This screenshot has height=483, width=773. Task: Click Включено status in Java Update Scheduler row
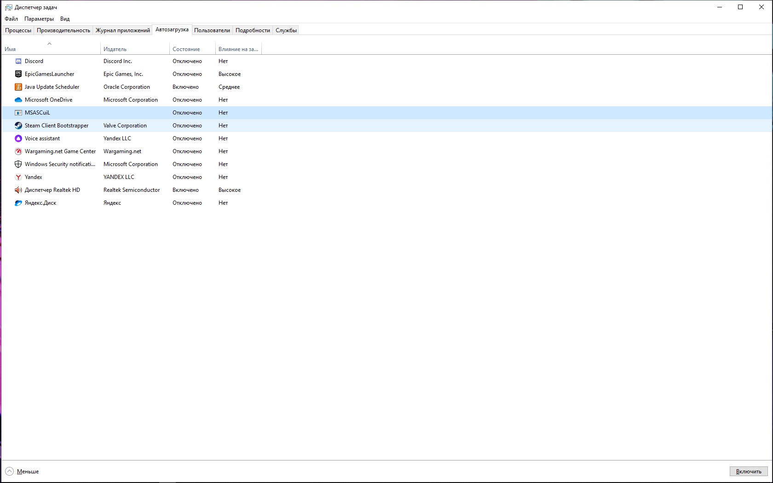[185, 87]
